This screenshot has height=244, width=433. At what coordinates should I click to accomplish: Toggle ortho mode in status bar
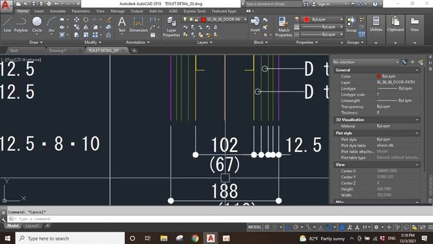(x=288, y=227)
